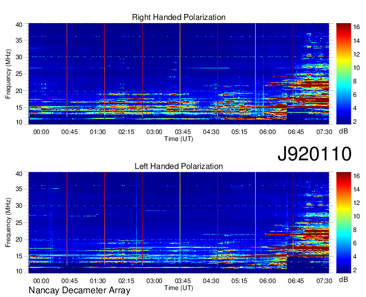Click the 15 MHz tick of the Right Handed plot
Viewport: 366px width, 297px height.
point(19,108)
